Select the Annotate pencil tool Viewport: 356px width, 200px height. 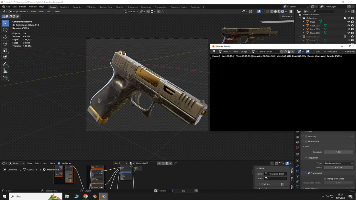[5, 64]
